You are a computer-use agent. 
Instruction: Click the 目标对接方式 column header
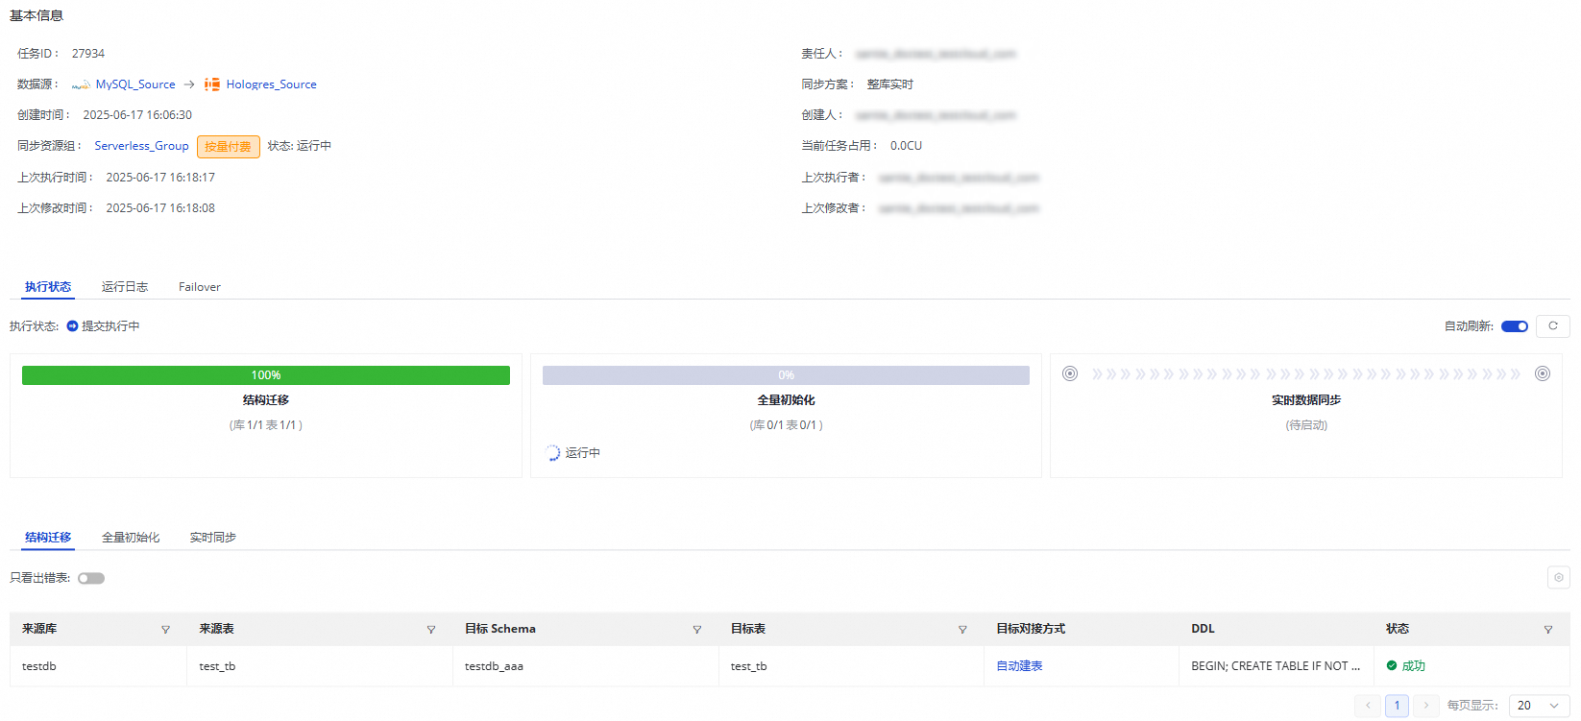[x=1031, y=629]
